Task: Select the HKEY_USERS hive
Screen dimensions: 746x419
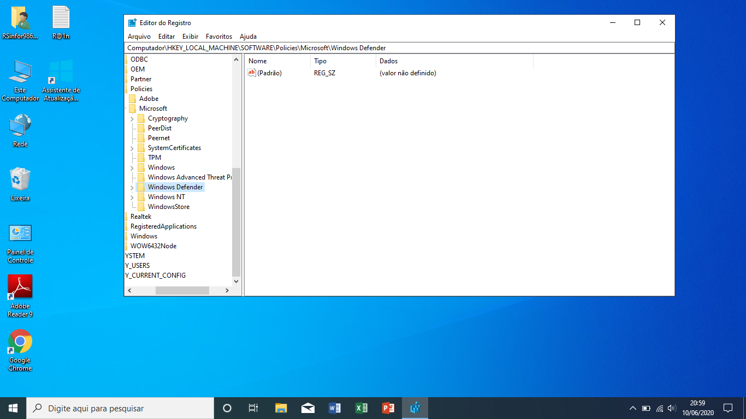Action: point(138,266)
